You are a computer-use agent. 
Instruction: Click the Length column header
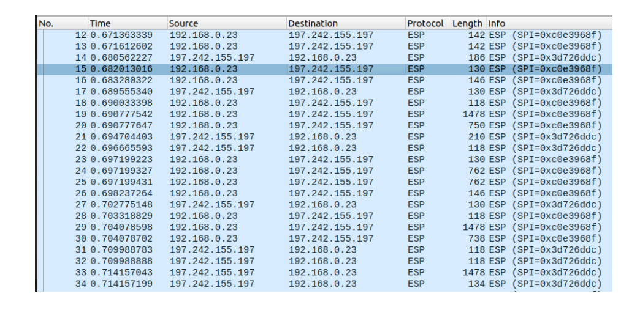pyautogui.click(x=467, y=23)
